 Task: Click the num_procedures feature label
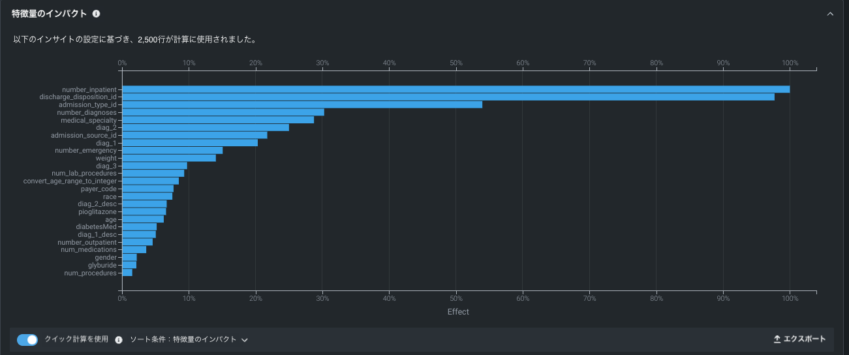coord(90,273)
